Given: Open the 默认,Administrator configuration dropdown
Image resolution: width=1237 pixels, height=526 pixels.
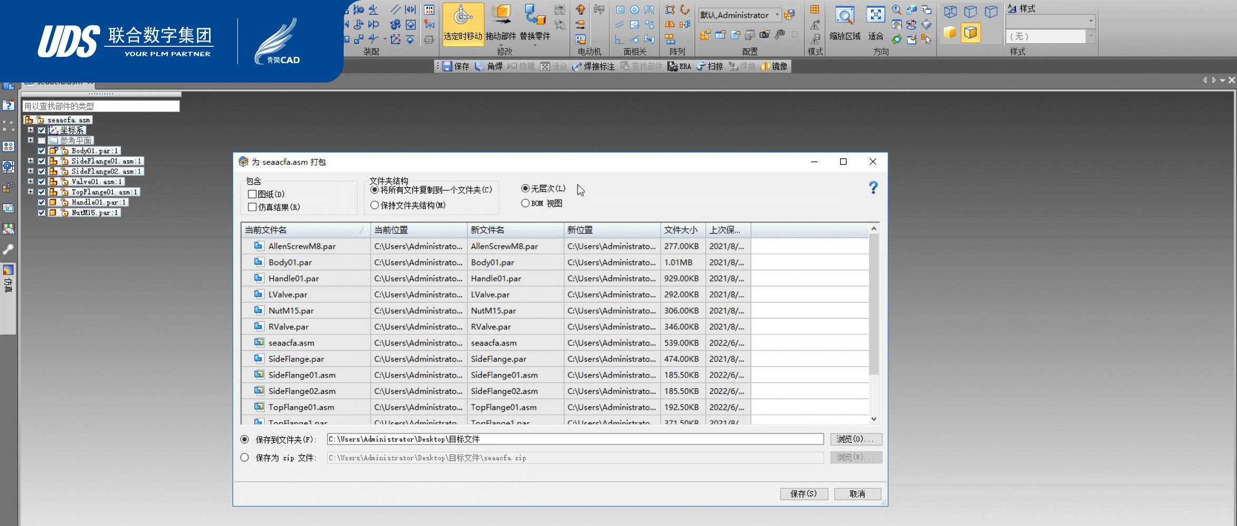Looking at the screenshot, I should (x=777, y=15).
